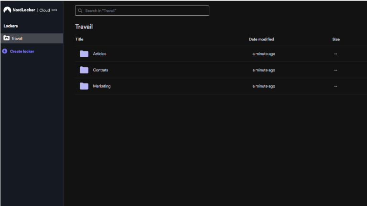Screen dimensions: 367x206
Task: Open the folder named Contrats
Action: [100, 70]
